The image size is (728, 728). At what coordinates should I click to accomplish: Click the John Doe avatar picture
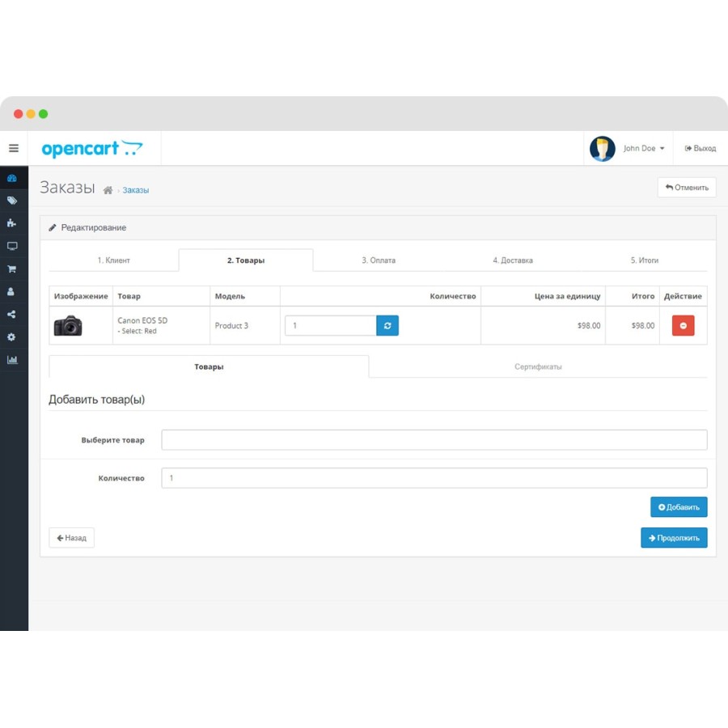(x=602, y=148)
